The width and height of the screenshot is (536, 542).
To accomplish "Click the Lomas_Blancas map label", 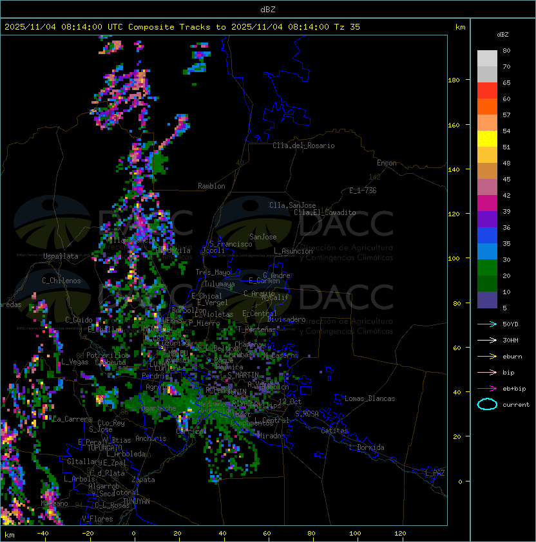I will pos(370,398).
